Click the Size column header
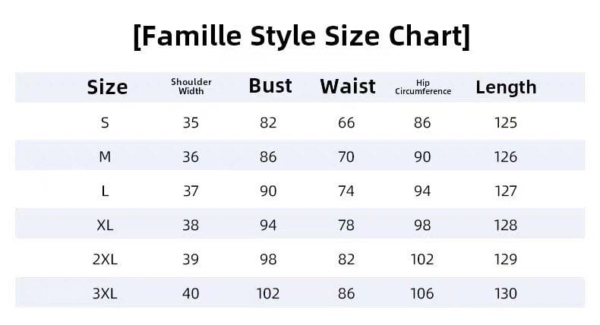600x325 pixels. coord(107,87)
